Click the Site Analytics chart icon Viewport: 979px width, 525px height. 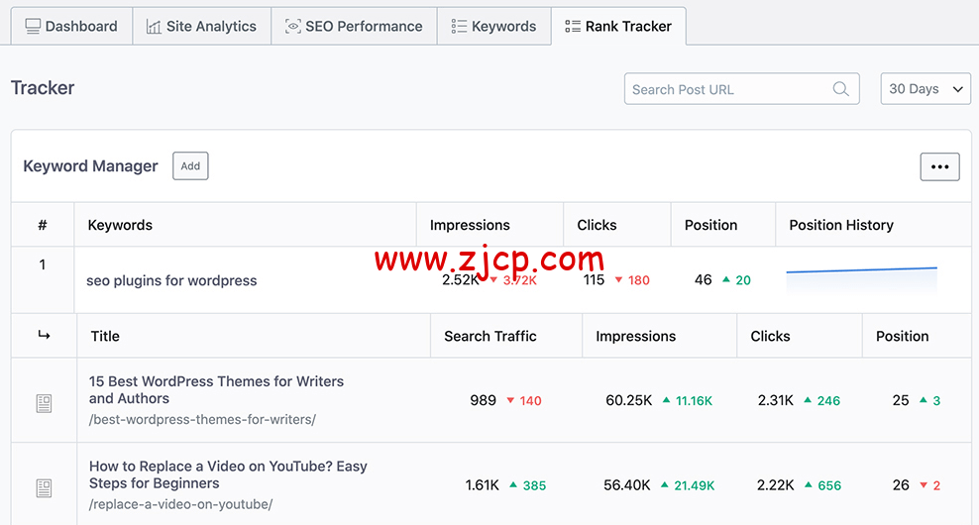(x=154, y=27)
